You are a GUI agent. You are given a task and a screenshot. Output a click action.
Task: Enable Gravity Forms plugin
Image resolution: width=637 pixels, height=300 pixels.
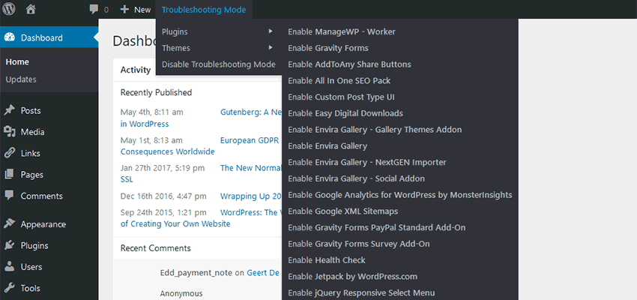pos(335,48)
